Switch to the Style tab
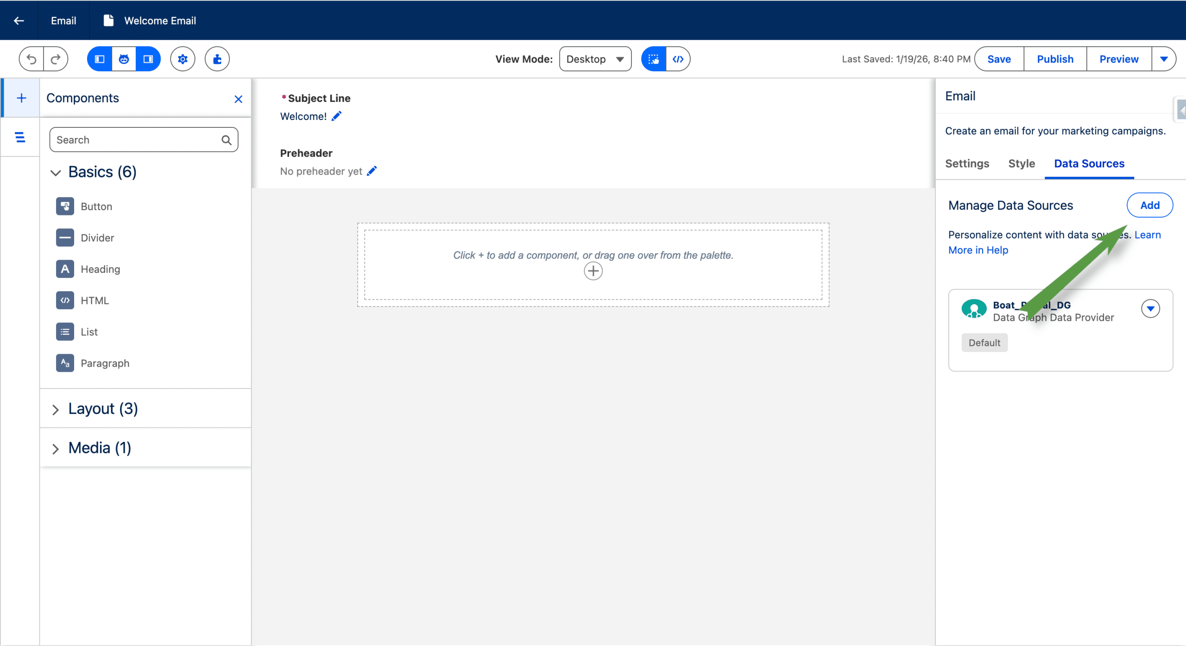1186x646 pixels. click(x=1021, y=163)
